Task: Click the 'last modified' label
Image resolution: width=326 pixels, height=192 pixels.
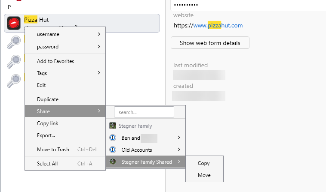Action: [x=191, y=65]
